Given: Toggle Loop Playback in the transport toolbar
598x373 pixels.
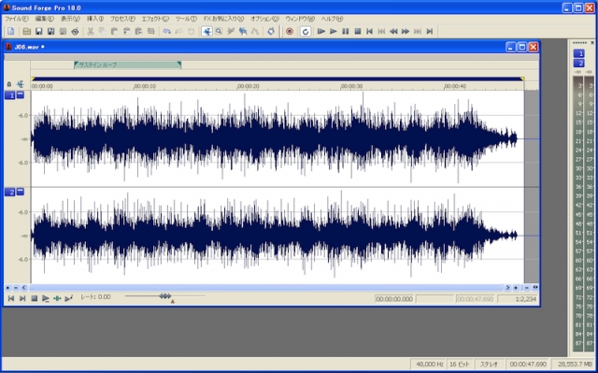Looking at the screenshot, I should pos(306,31).
